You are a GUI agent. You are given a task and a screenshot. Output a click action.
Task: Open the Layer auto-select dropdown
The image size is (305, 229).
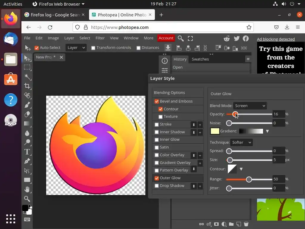click(x=76, y=48)
